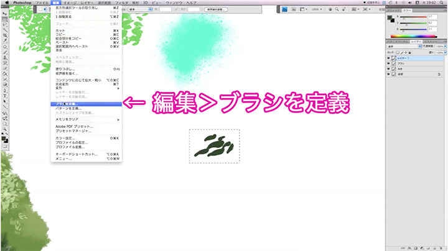This screenshot has width=448, height=251.
Task: Toggle lock position
Action: tap(406, 52)
